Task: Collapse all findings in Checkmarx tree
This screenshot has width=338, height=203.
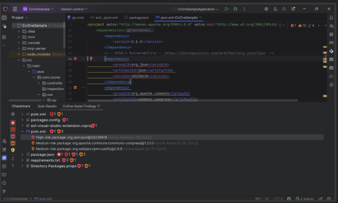Action: (13, 165)
